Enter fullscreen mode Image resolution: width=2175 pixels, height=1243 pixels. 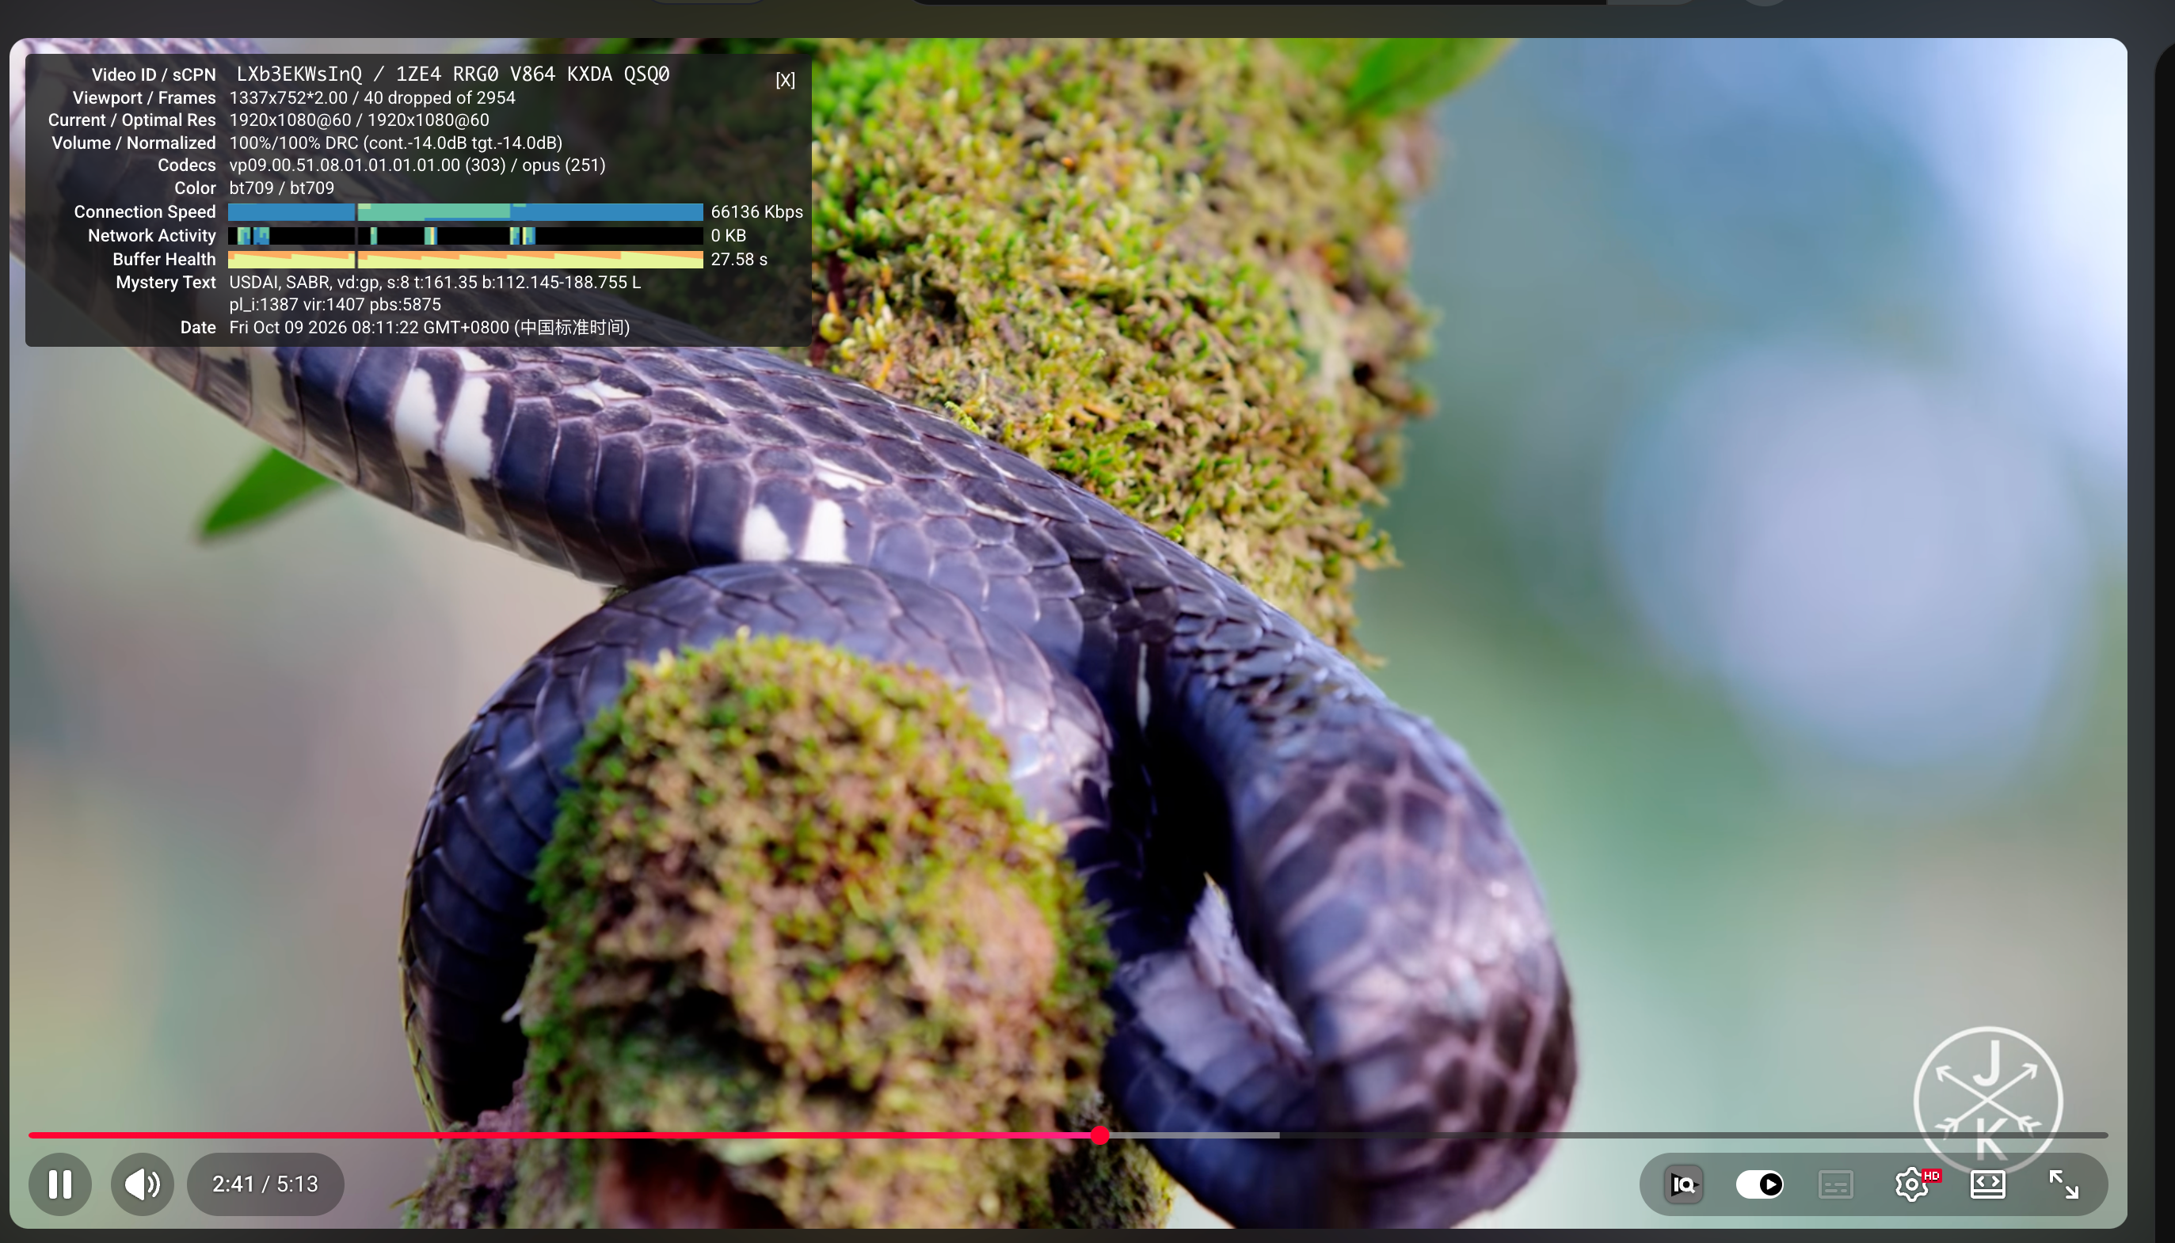(2064, 1184)
